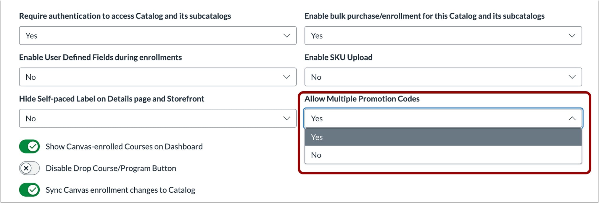Click chevron on User Defined Fields select
The width and height of the screenshot is (599, 203).
(x=286, y=77)
